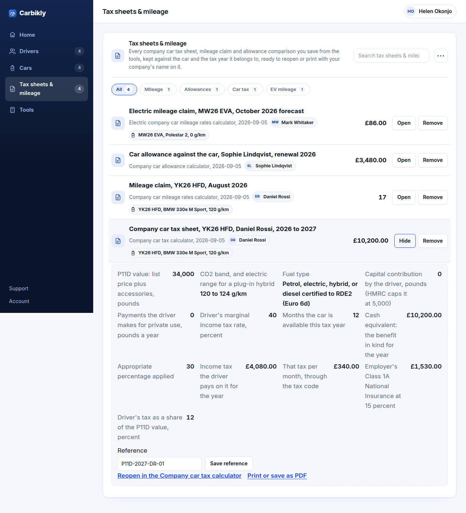
Task: Remove the Mileage claim August 2026 sheet
Action: (x=433, y=197)
